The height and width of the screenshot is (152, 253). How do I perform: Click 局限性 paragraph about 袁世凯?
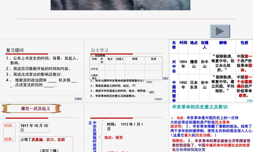[211, 145]
